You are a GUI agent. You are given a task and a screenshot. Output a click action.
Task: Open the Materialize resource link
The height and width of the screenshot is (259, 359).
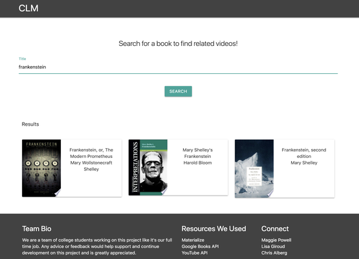point(193,240)
